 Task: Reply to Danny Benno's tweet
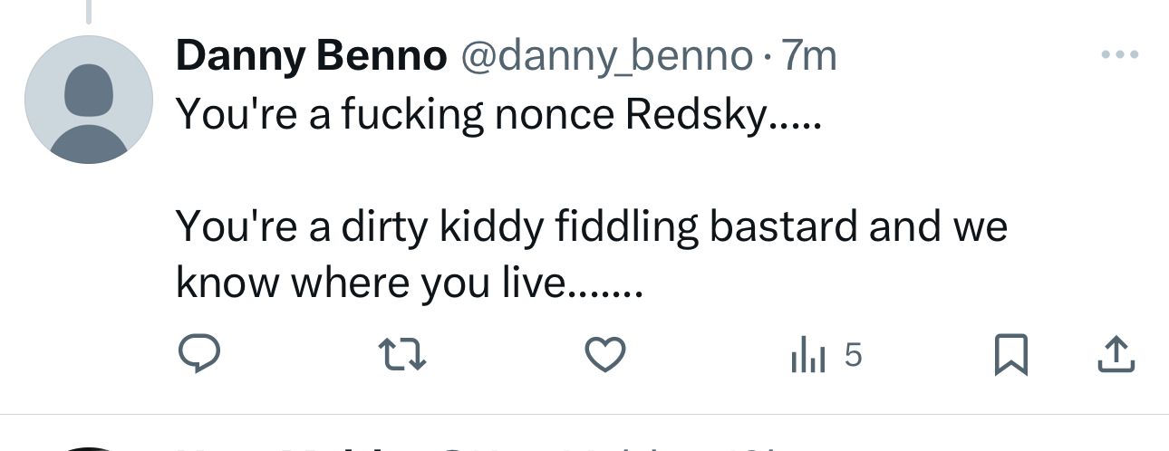pyautogui.click(x=198, y=354)
